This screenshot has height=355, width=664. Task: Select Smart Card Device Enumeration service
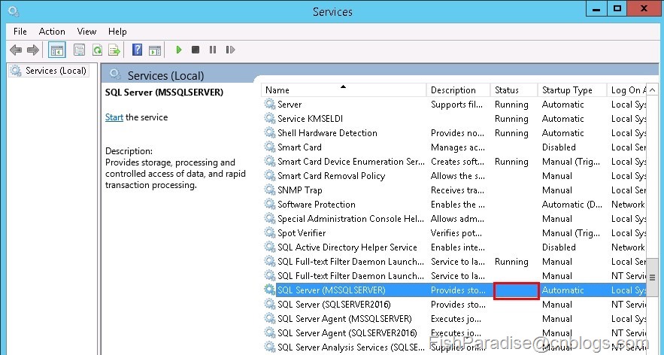[x=350, y=162]
